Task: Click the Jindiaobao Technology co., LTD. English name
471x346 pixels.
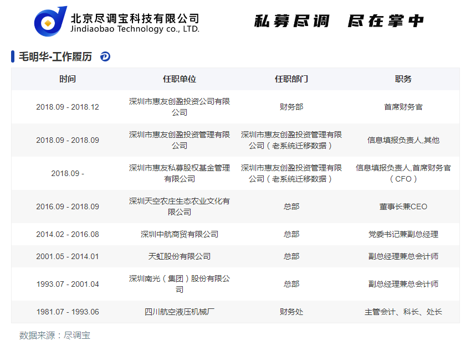Action: point(135,29)
